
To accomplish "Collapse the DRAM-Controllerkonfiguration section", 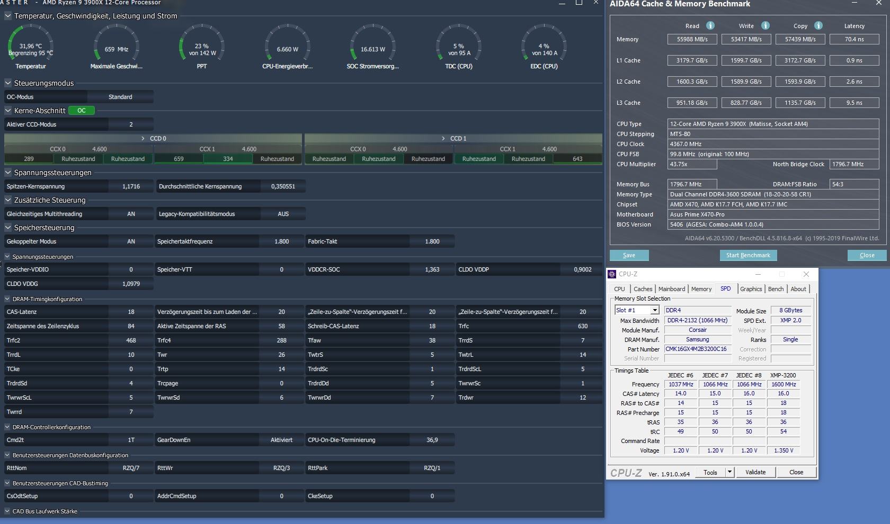I will tap(7, 427).
